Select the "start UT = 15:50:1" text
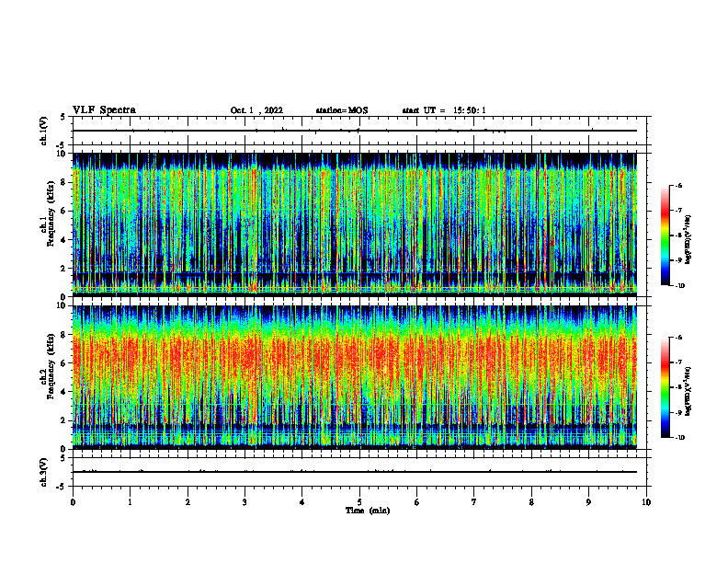Screen dimensions: 728x563 click(x=444, y=110)
